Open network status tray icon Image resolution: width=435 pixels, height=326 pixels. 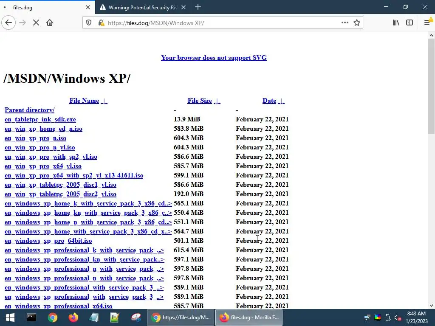pyautogui.click(x=367, y=318)
